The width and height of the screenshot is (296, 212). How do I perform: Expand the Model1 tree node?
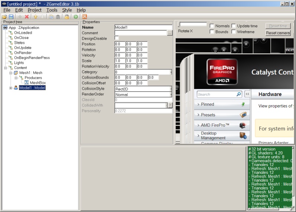(11, 88)
